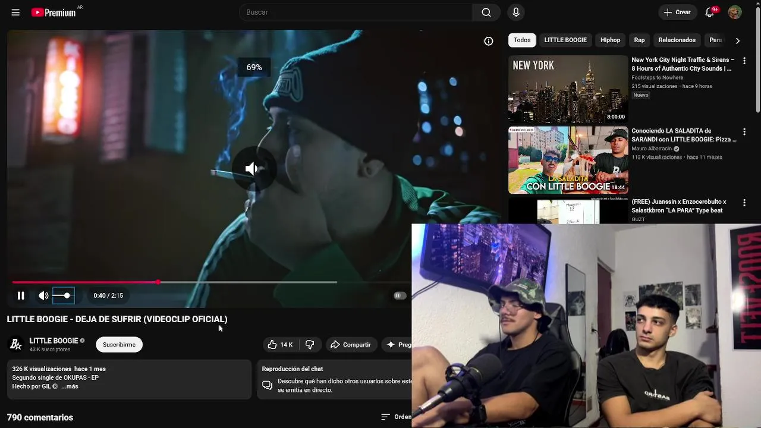
Task: Mute the player volume speaker
Action: point(43,295)
